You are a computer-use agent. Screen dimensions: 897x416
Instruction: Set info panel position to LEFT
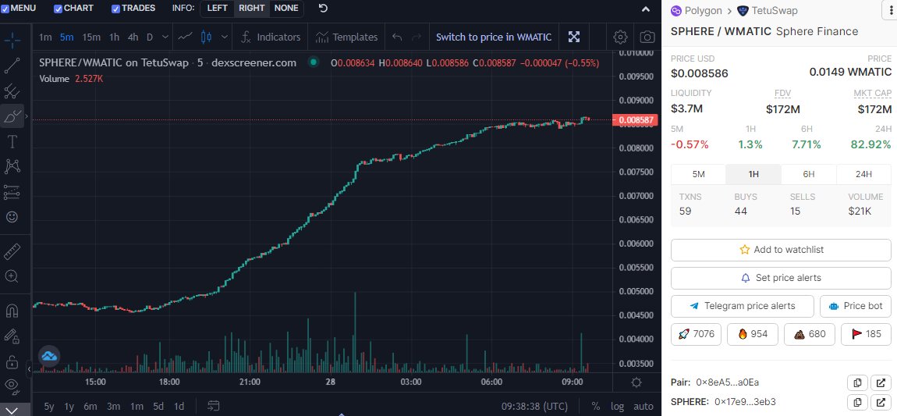[217, 8]
